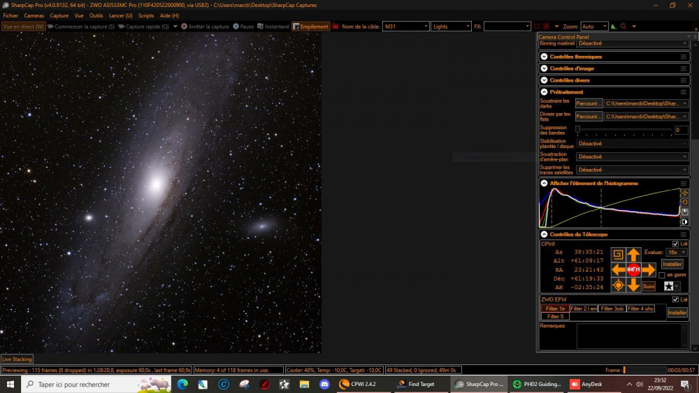Image resolution: width=699 pixels, height=393 pixels.
Task: Toggle Suivi tracking button
Action: (649, 286)
